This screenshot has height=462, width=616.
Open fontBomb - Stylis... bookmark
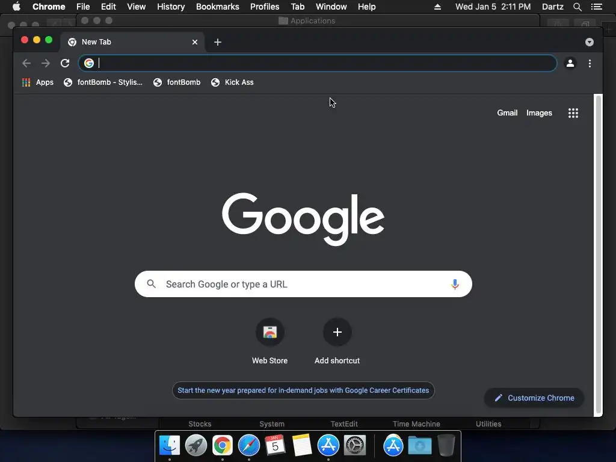click(x=103, y=82)
